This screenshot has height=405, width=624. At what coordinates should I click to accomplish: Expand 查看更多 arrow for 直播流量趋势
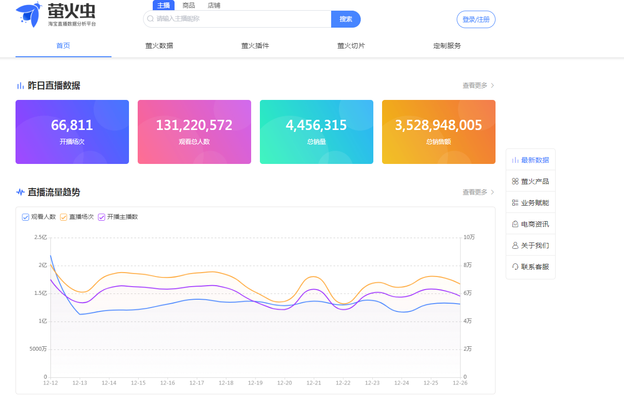493,192
